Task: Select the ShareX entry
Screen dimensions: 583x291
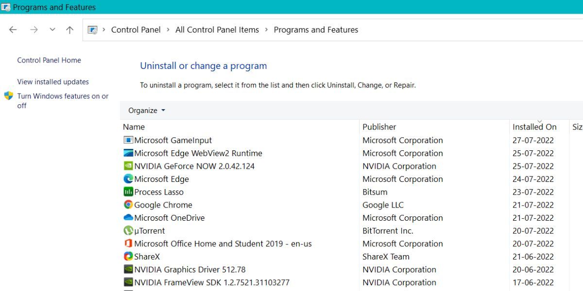Action: (147, 257)
